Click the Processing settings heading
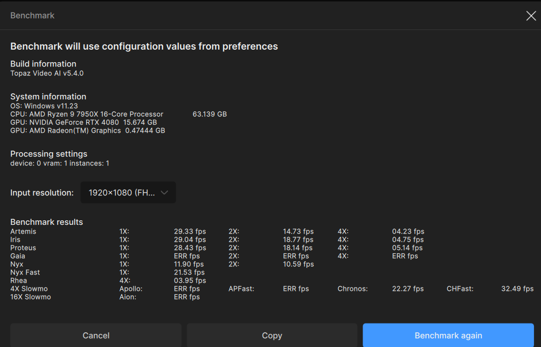541x347 pixels. coord(49,154)
